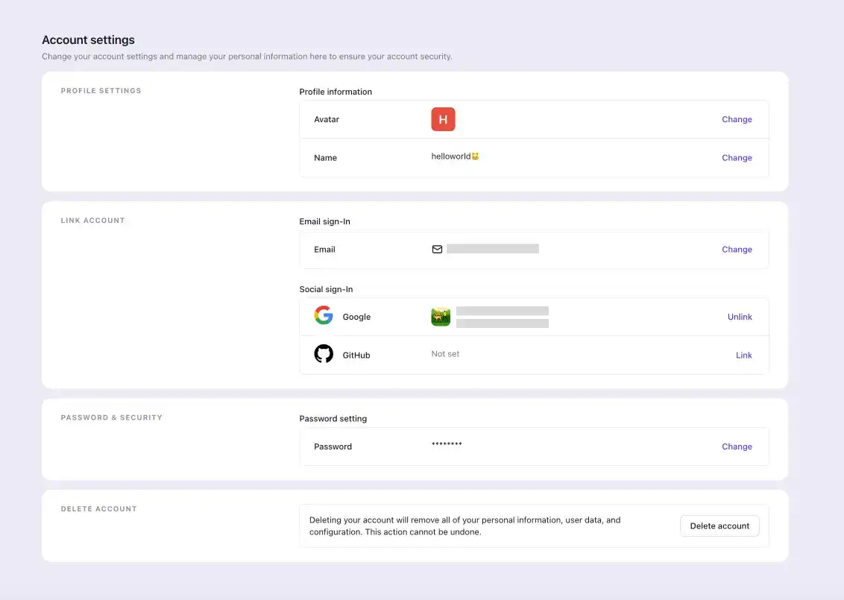Viewport: 844px width, 600px height.
Task: Click the masked password asterisks
Action: 447,445
